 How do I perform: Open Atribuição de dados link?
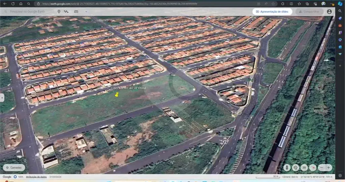click(x=36, y=177)
